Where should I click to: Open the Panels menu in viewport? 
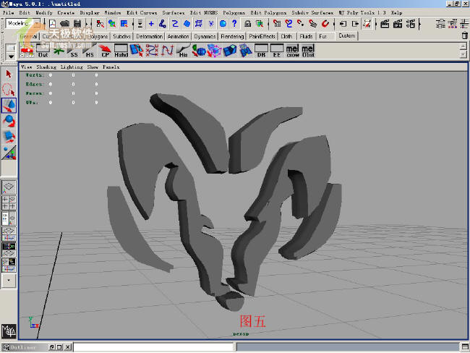(111, 67)
